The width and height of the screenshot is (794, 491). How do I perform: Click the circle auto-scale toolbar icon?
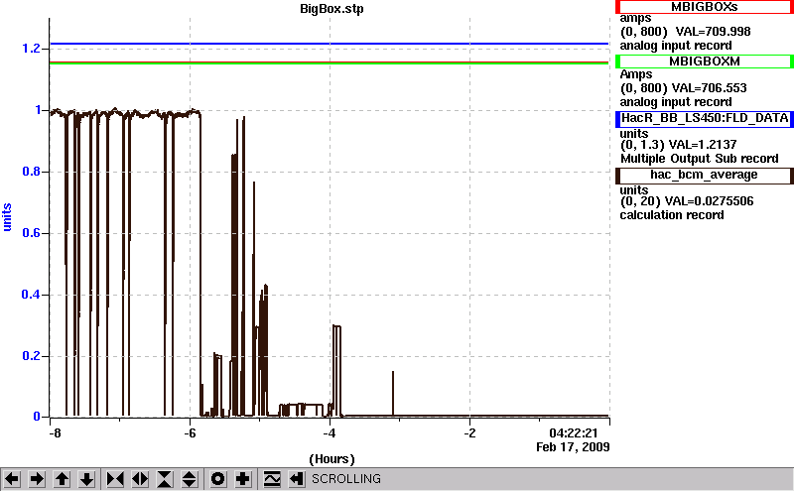(x=217, y=479)
